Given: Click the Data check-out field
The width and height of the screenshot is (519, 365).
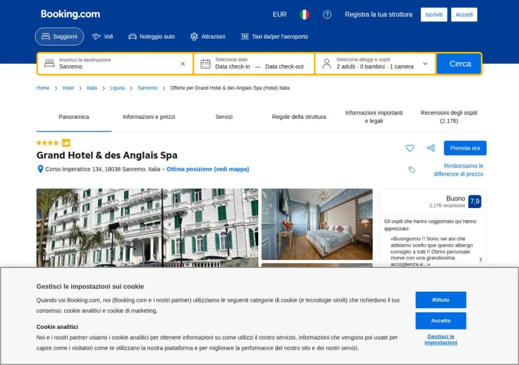Looking at the screenshot, I should point(284,66).
